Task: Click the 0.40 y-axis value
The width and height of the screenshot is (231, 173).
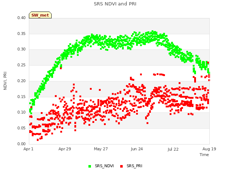Action: [21, 18]
